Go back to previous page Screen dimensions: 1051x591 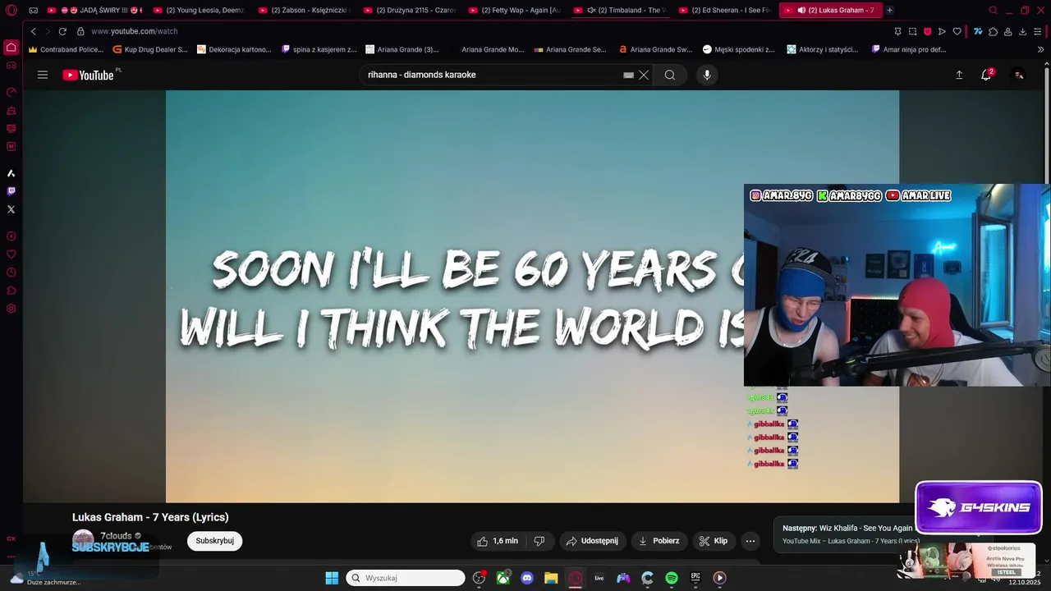[33, 31]
